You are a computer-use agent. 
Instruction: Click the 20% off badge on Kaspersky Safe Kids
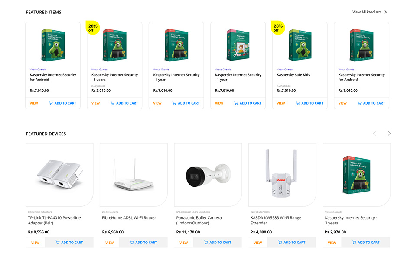[278, 28]
